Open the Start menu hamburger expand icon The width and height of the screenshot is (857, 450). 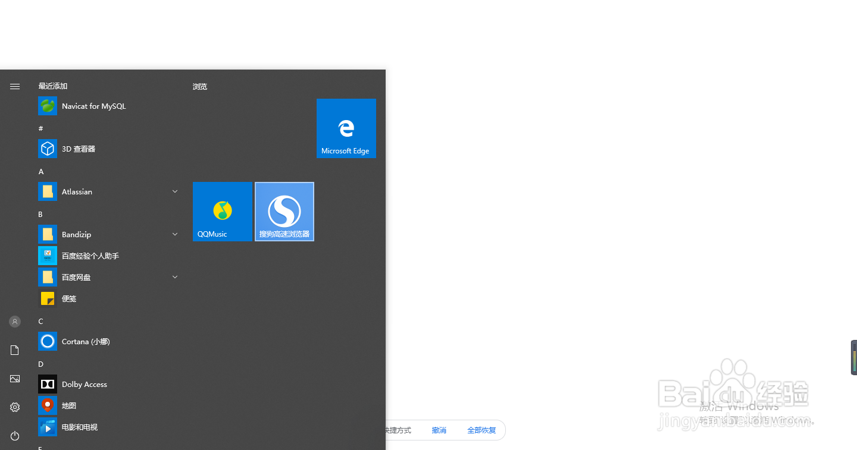click(15, 86)
